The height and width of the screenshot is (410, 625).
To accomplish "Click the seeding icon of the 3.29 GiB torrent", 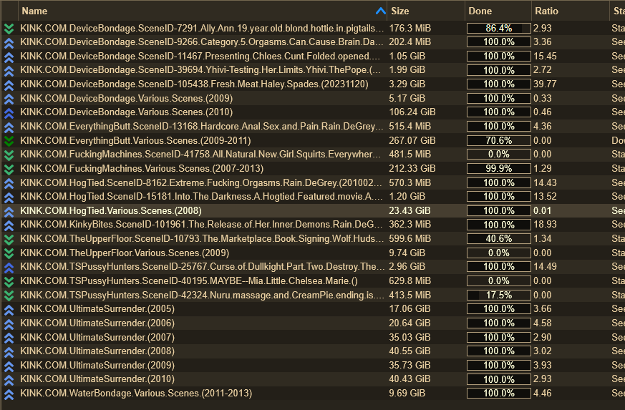I will click(9, 84).
